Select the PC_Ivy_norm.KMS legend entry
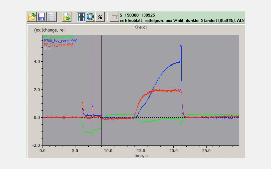Screen dimensions: 271x169 point(58,45)
